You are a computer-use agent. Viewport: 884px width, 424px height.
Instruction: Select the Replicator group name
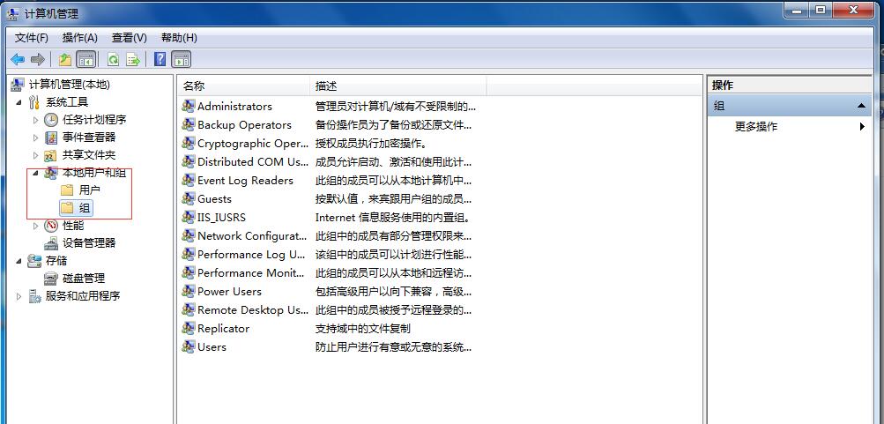[x=223, y=328]
